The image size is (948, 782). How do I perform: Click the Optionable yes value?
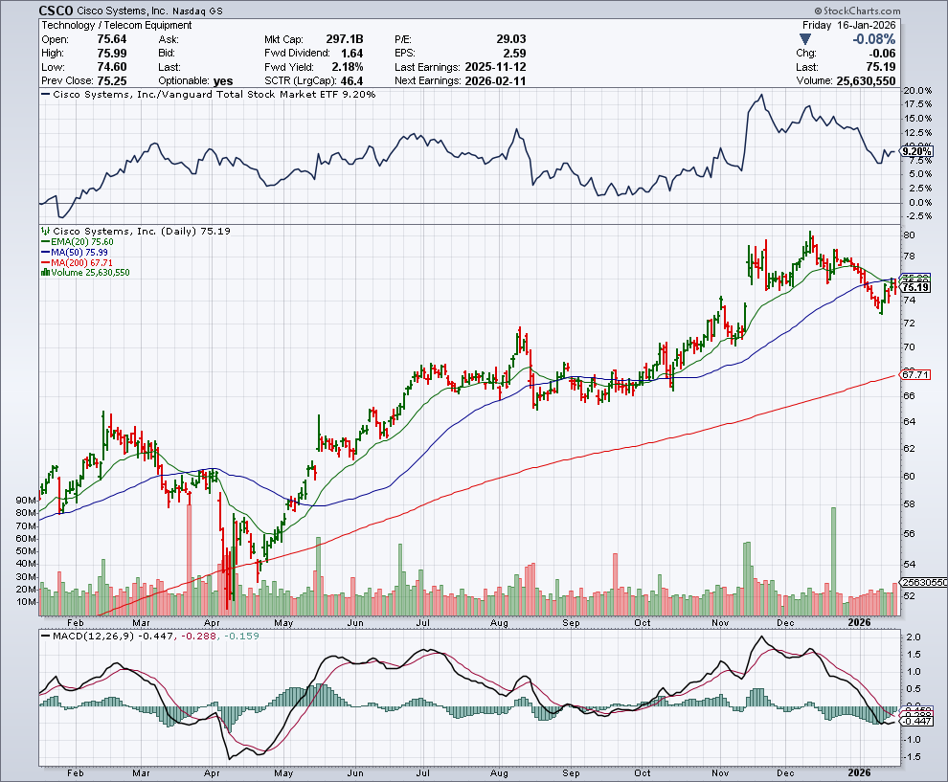(223, 81)
